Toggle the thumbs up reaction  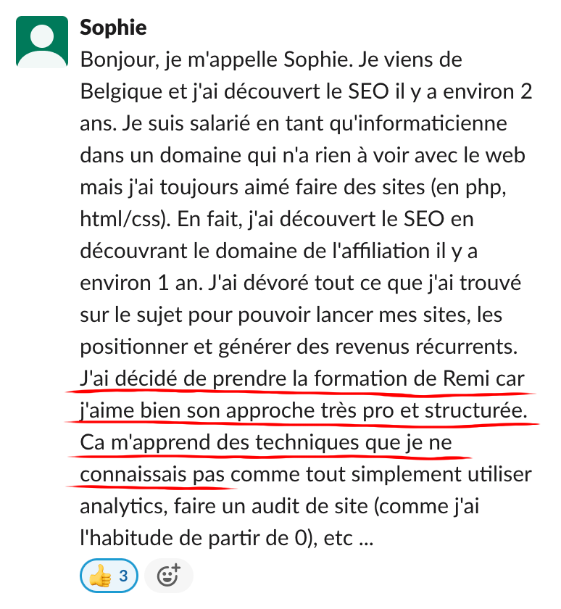coord(109,576)
